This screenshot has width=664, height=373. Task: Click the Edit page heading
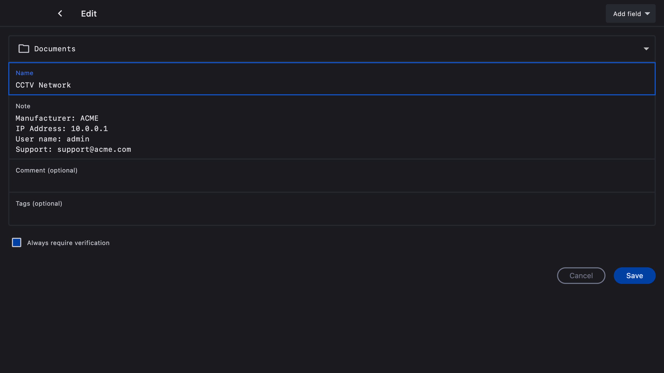[x=89, y=14]
